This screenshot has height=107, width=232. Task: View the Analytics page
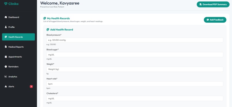click(18, 77)
